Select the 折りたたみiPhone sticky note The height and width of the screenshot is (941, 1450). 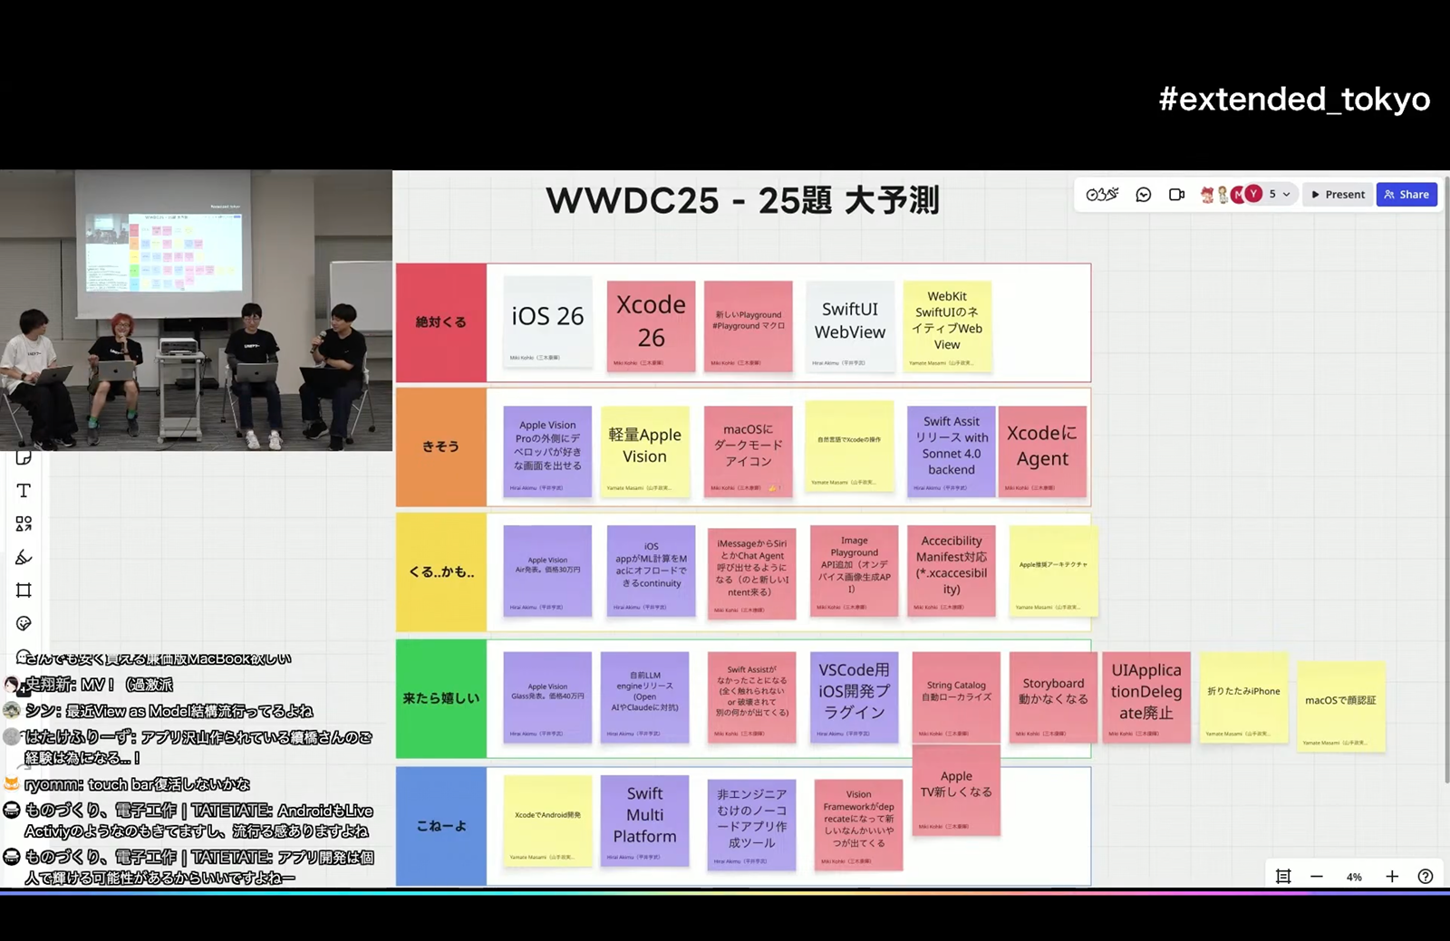1243,696
